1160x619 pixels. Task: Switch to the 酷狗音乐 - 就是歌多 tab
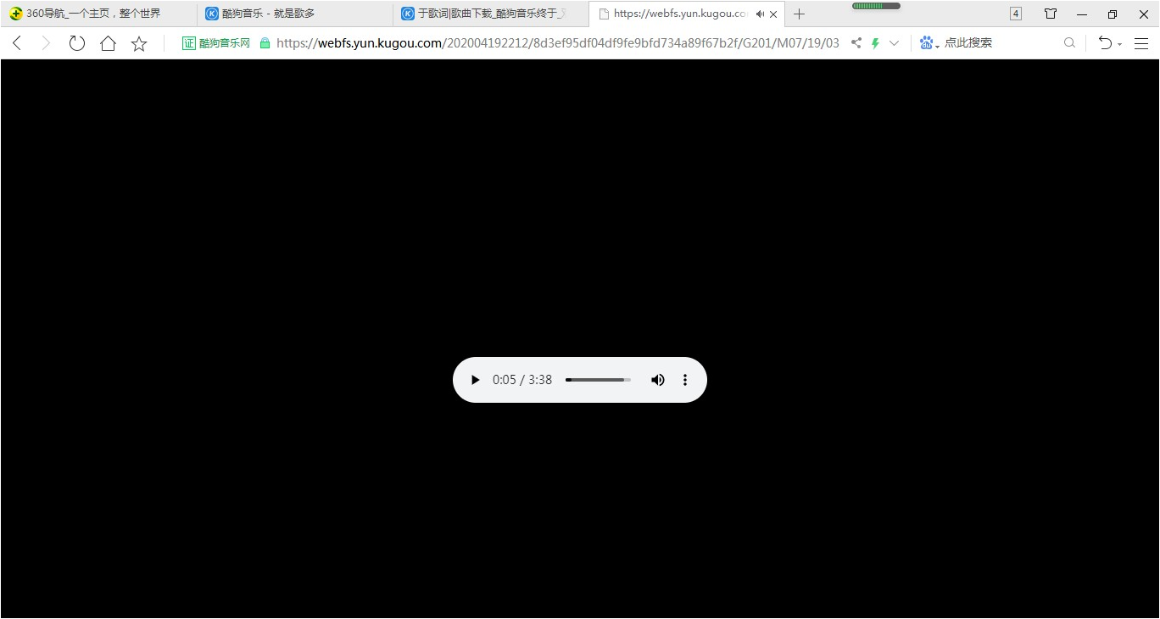click(x=294, y=14)
